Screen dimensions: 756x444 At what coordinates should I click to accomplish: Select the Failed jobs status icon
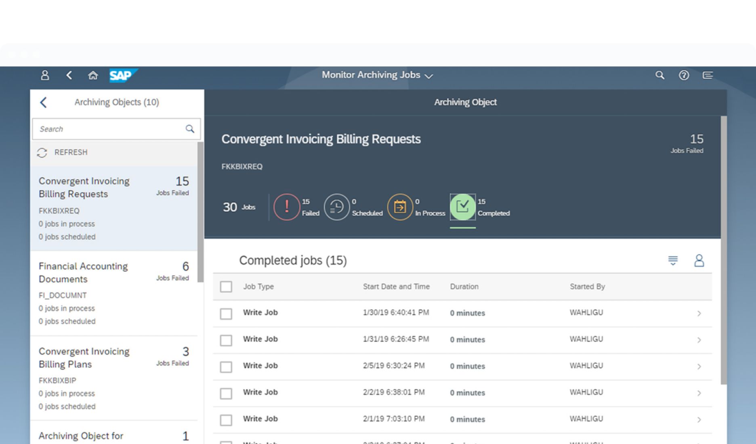(x=286, y=207)
